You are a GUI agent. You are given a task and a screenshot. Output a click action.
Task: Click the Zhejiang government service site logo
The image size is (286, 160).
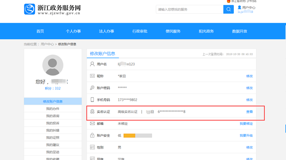pyautogui.click(x=52, y=9)
